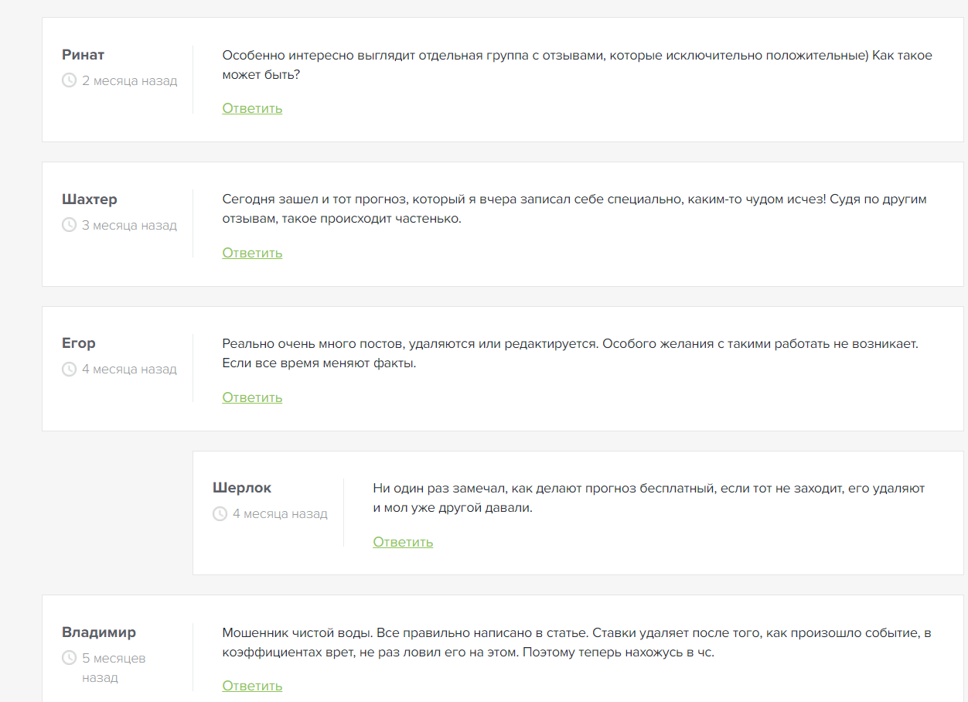Click Ответить under Владимир's comment
This screenshot has height=702, width=968.
252,686
